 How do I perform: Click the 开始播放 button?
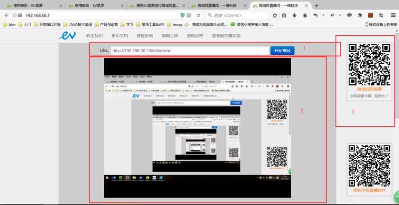282,50
